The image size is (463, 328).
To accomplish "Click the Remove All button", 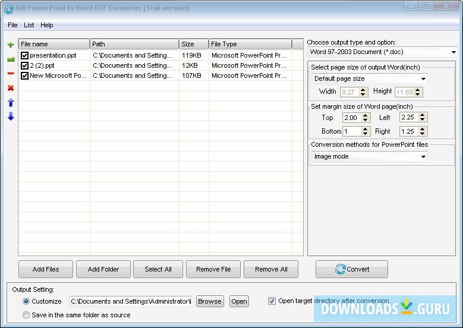I will click(271, 269).
